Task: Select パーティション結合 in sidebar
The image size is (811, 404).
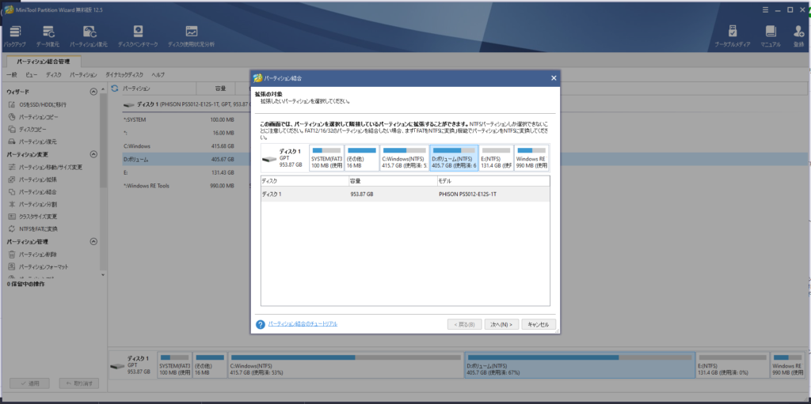Action: pyautogui.click(x=32, y=191)
